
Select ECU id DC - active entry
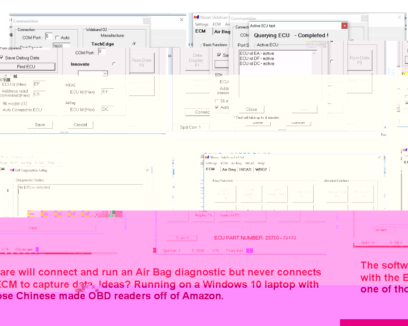click(x=257, y=63)
